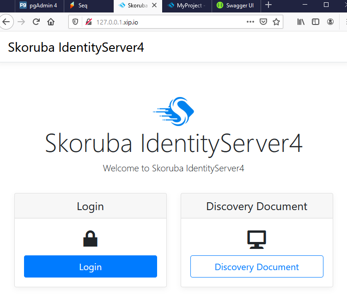Open the Library bookmarks icon
This screenshot has width=347, height=302.
[x=301, y=22]
